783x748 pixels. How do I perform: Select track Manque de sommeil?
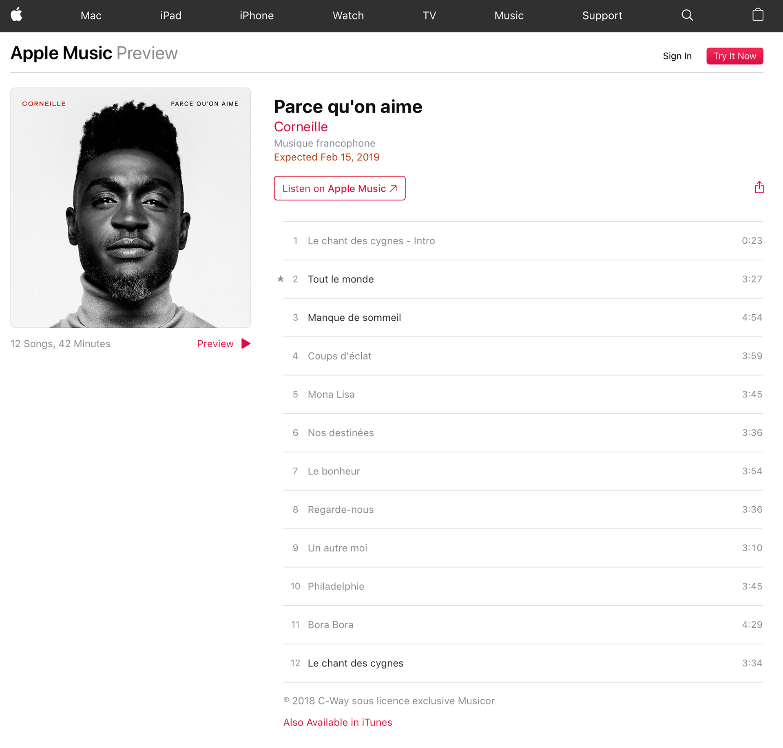[x=523, y=318]
